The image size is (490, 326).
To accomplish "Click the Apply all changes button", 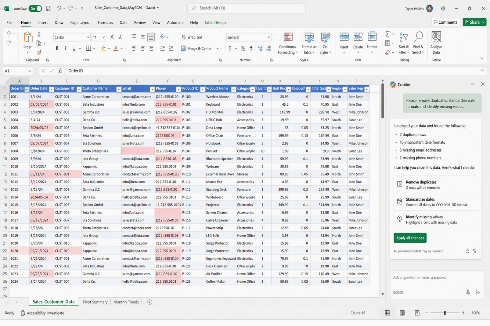I will point(410,238).
